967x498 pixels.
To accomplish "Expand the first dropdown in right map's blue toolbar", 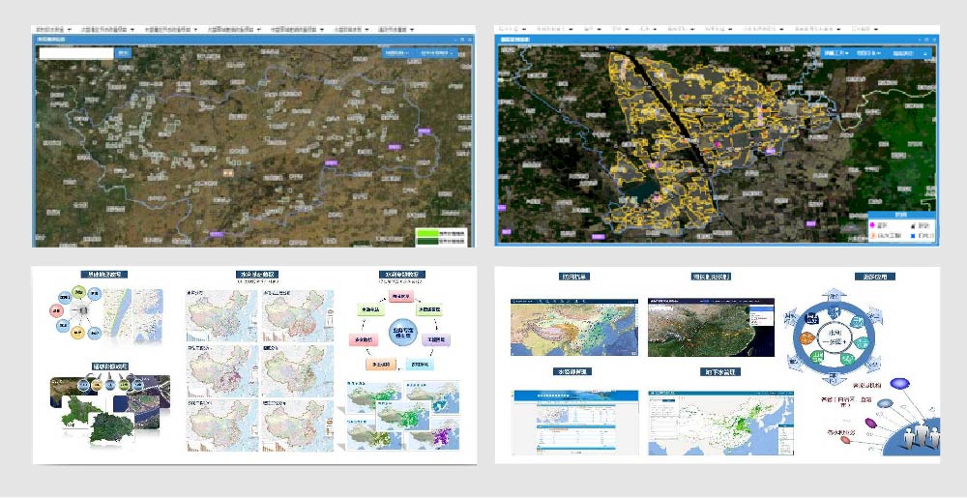I will [x=836, y=52].
